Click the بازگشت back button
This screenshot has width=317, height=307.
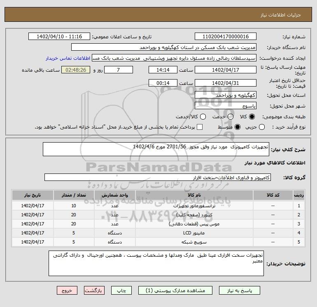coord(94,291)
